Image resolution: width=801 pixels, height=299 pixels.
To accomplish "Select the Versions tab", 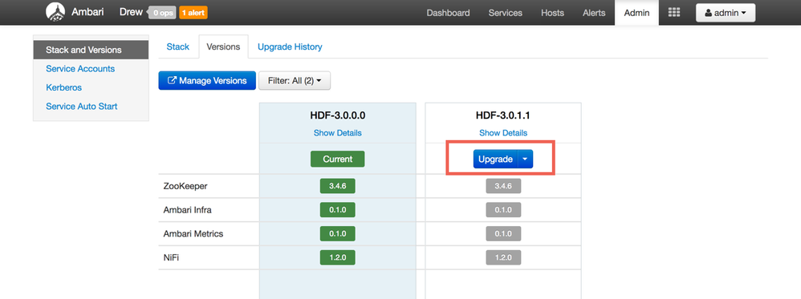I will tap(223, 46).
